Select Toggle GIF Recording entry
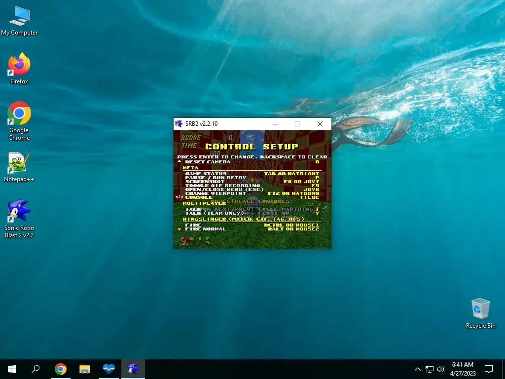This screenshot has width=505, height=379. [222, 186]
